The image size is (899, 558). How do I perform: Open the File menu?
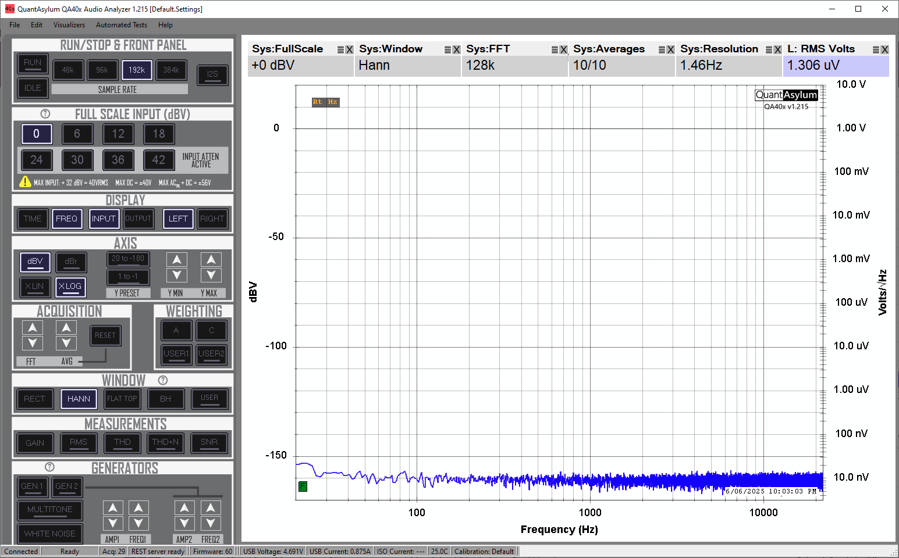15,25
